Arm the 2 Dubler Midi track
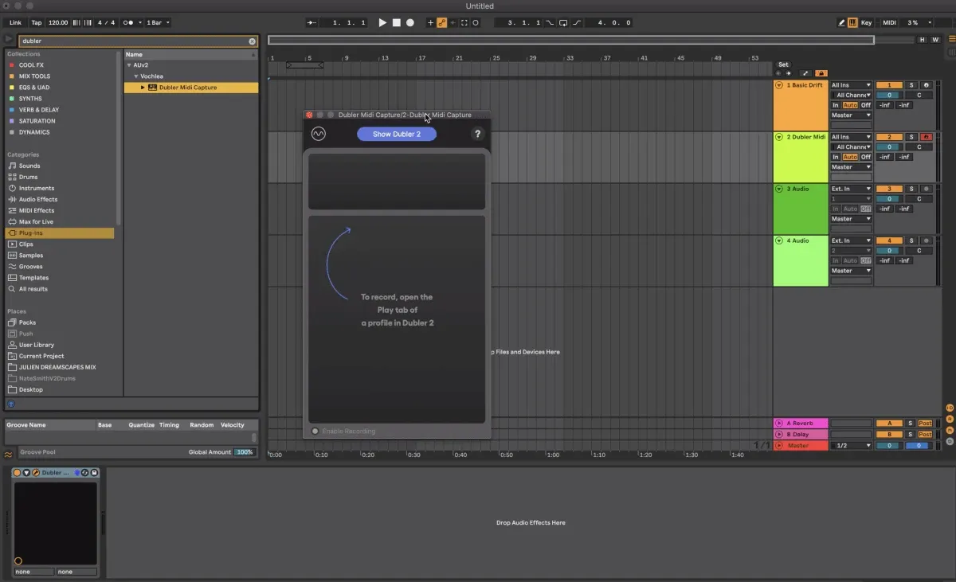Screen dimensions: 956x582 [x=927, y=137]
